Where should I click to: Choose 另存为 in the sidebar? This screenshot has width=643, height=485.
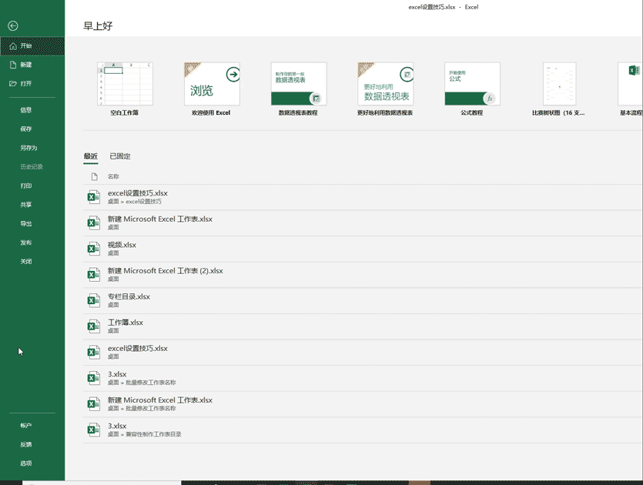(32, 148)
